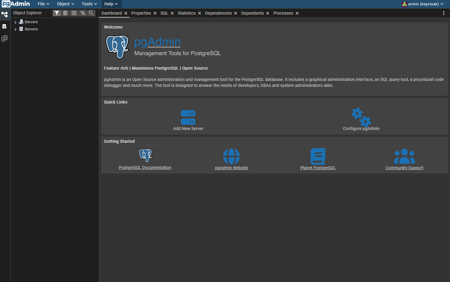Click the Add New Server link text
The height and width of the screenshot is (282, 450).
[x=188, y=129]
